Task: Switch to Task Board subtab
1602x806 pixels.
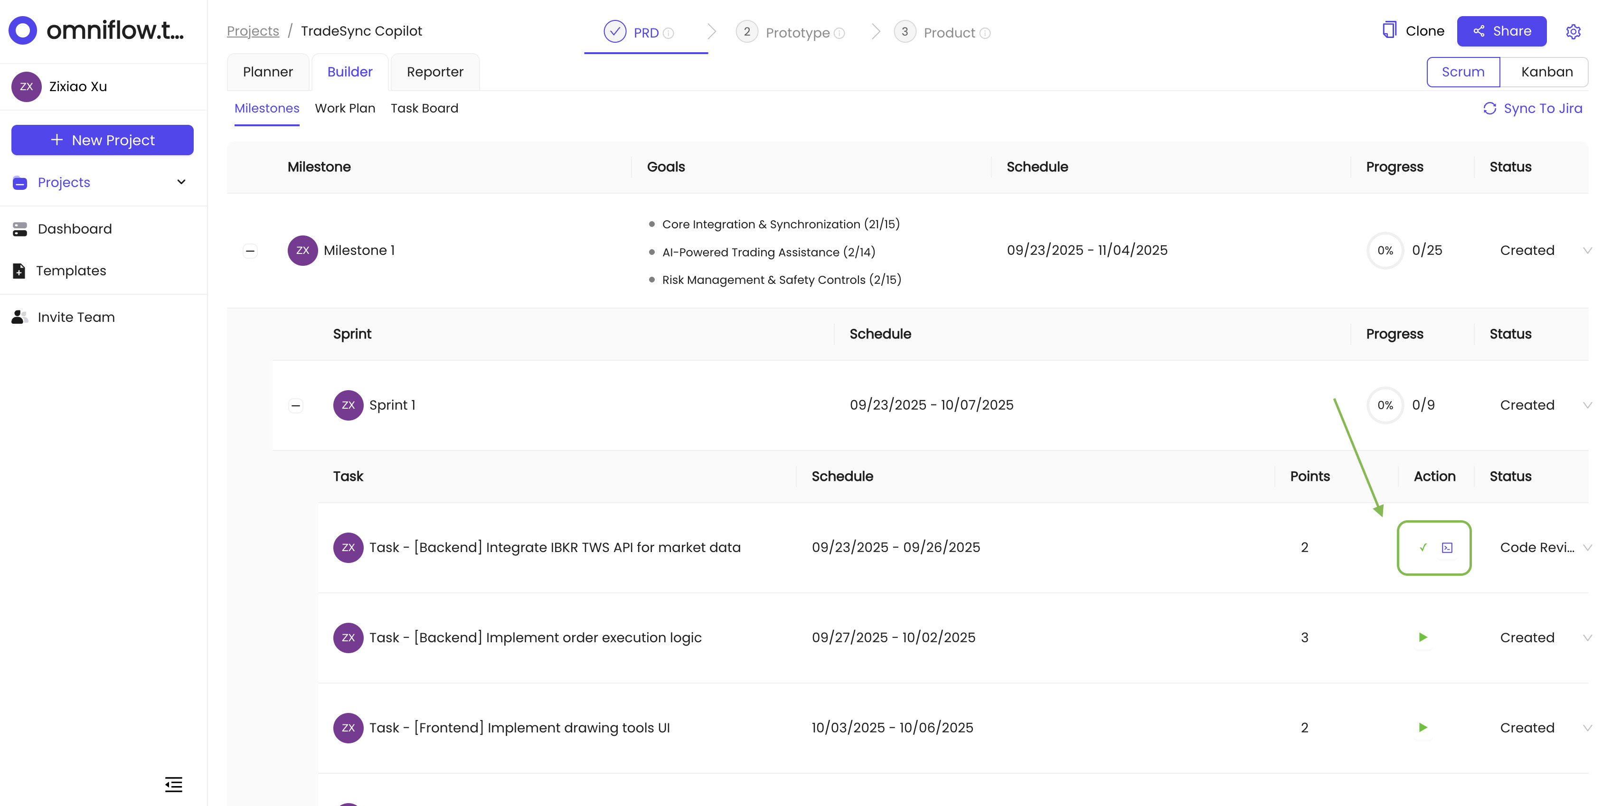Action: tap(424, 108)
